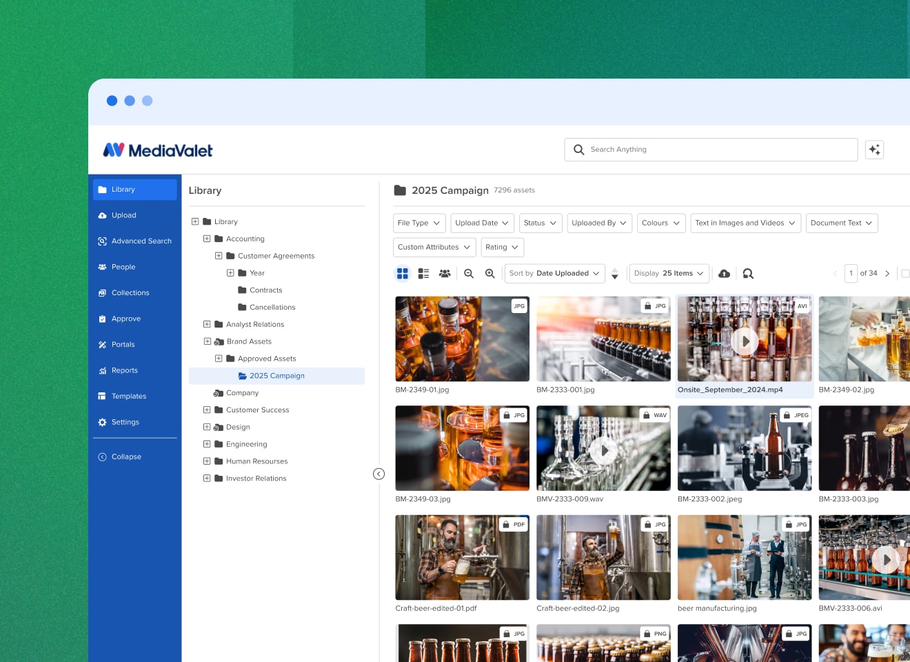Click the magnifier icon in search bar

579,150
